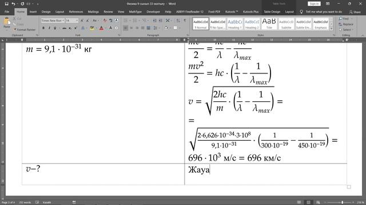
Task: Click the 'v–?' cell text
Action: click(x=33, y=169)
